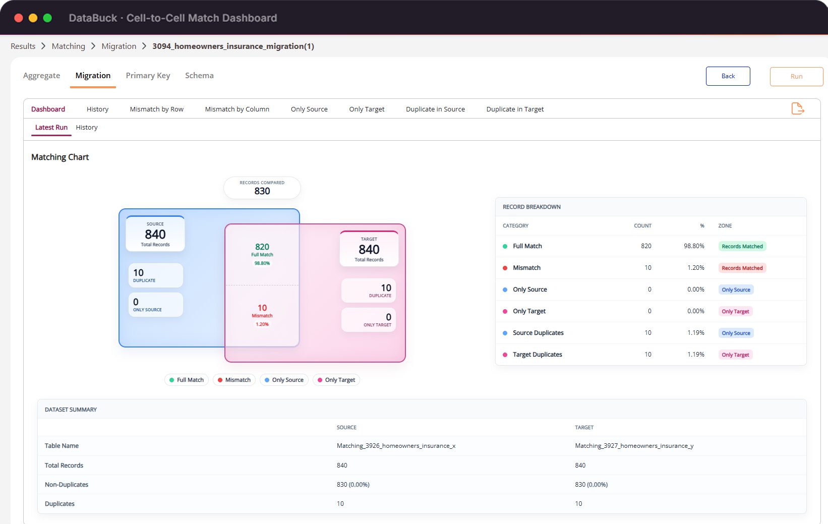This screenshot has height=524, width=828.
Task: Click the Records Compared 830 badge
Action: (x=262, y=188)
